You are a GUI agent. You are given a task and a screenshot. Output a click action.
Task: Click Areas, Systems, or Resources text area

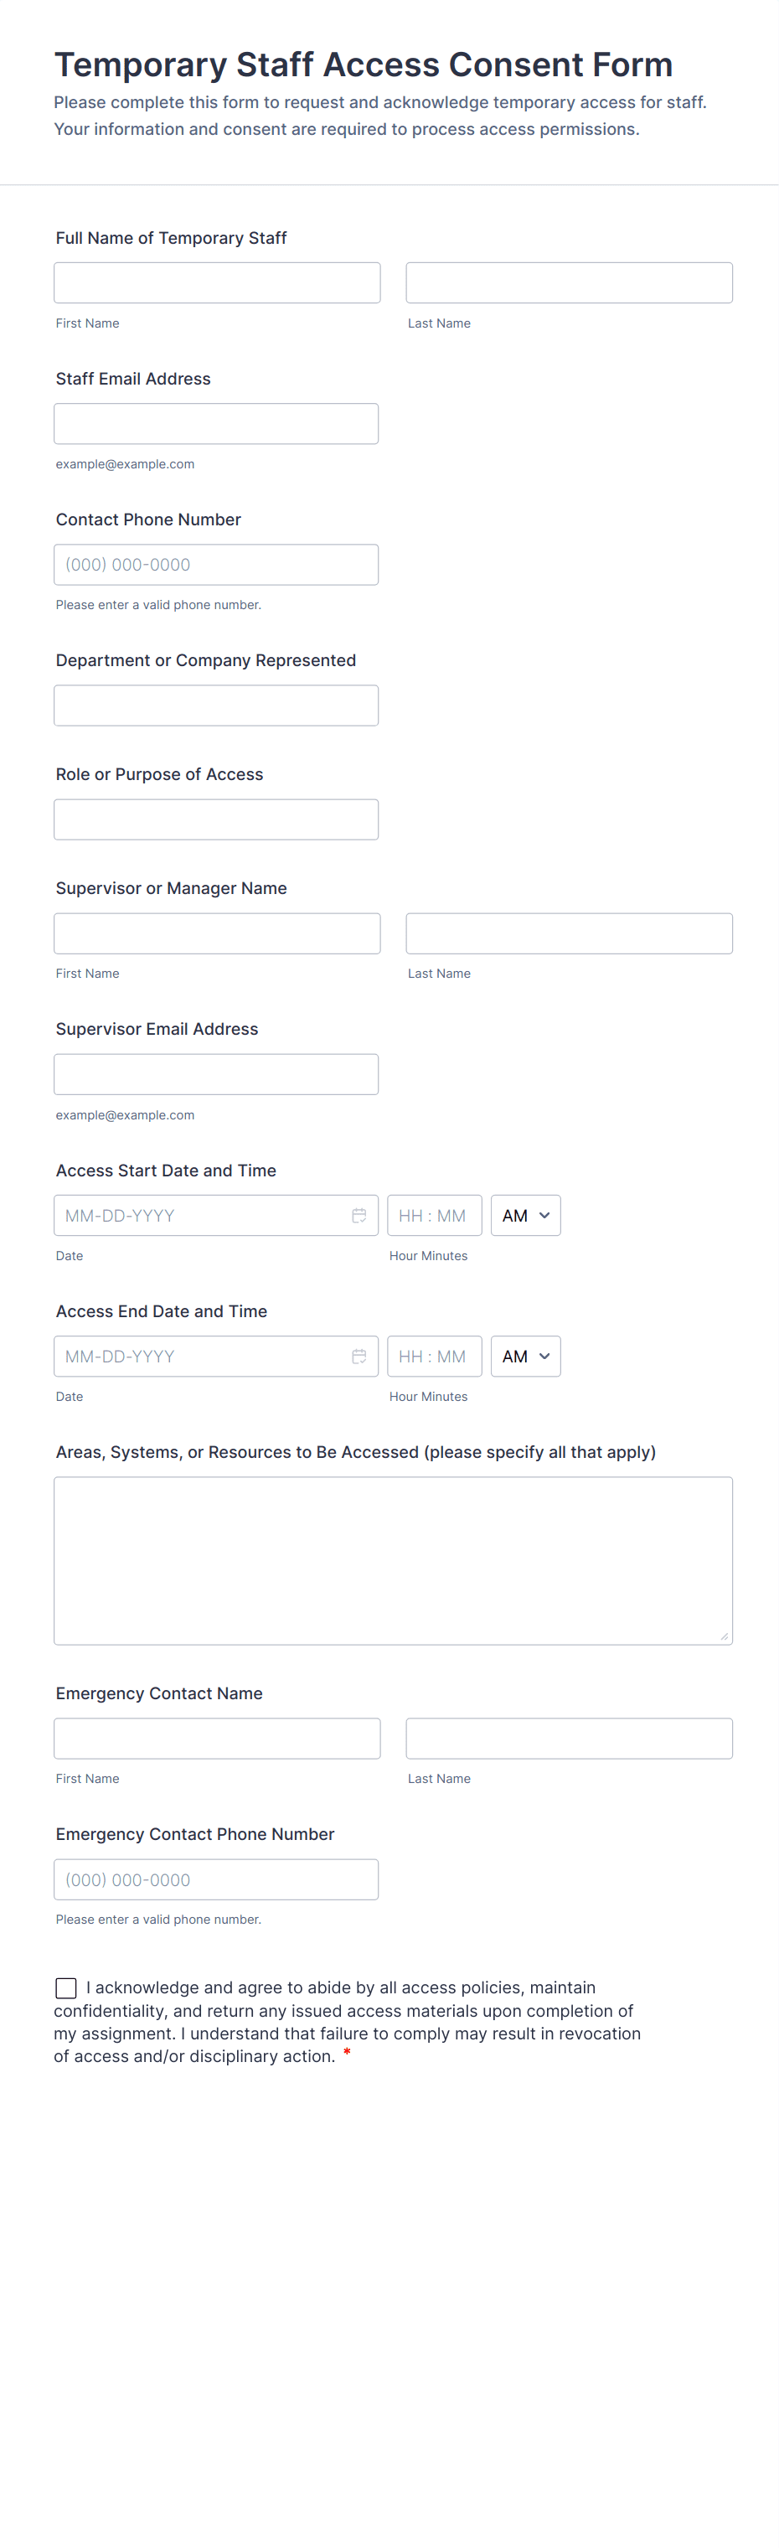point(393,1560)
